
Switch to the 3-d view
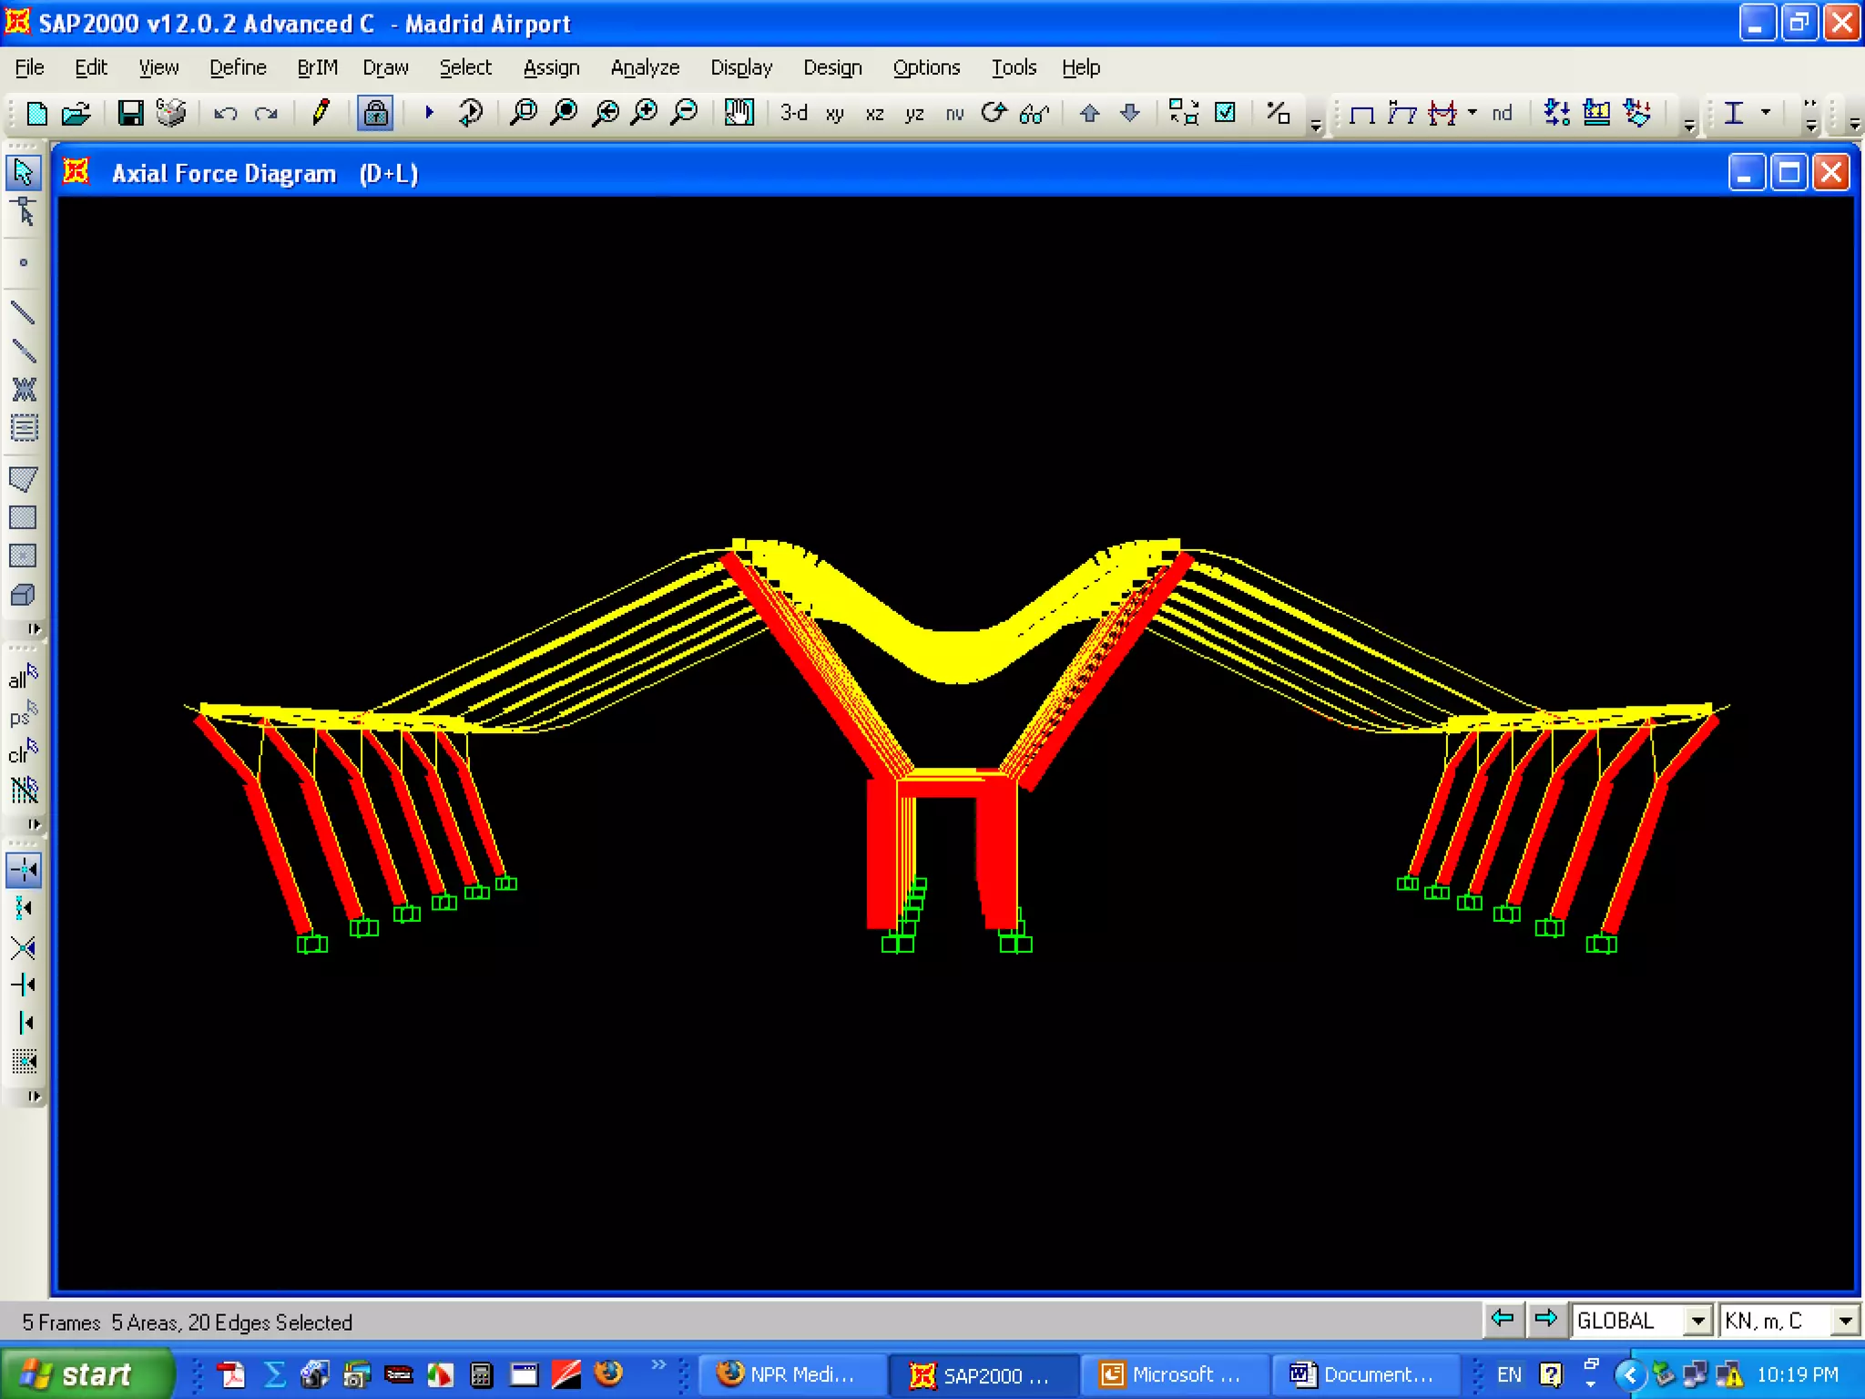[793, 113]
